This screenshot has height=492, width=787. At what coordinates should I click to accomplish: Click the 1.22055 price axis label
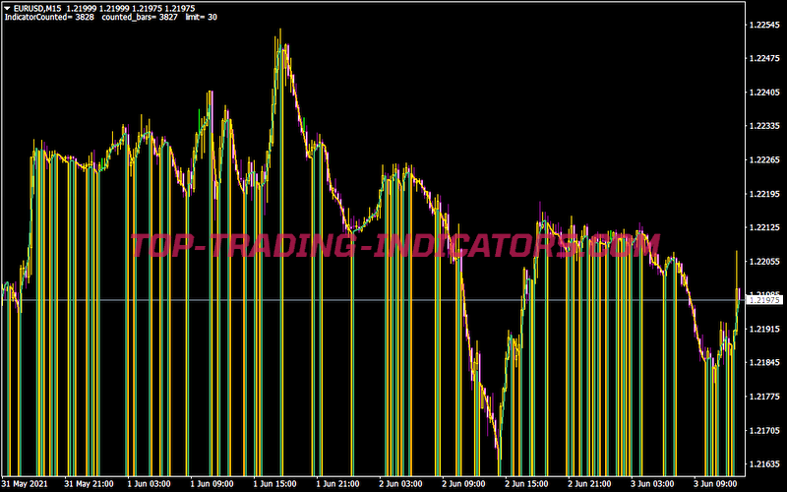pyautogui.click(x=764, y=262)
